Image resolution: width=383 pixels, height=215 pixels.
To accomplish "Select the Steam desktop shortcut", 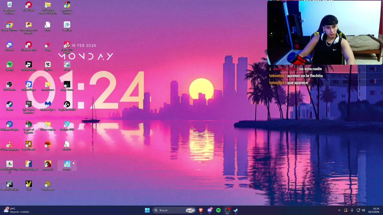I will [x=10, y=106].
